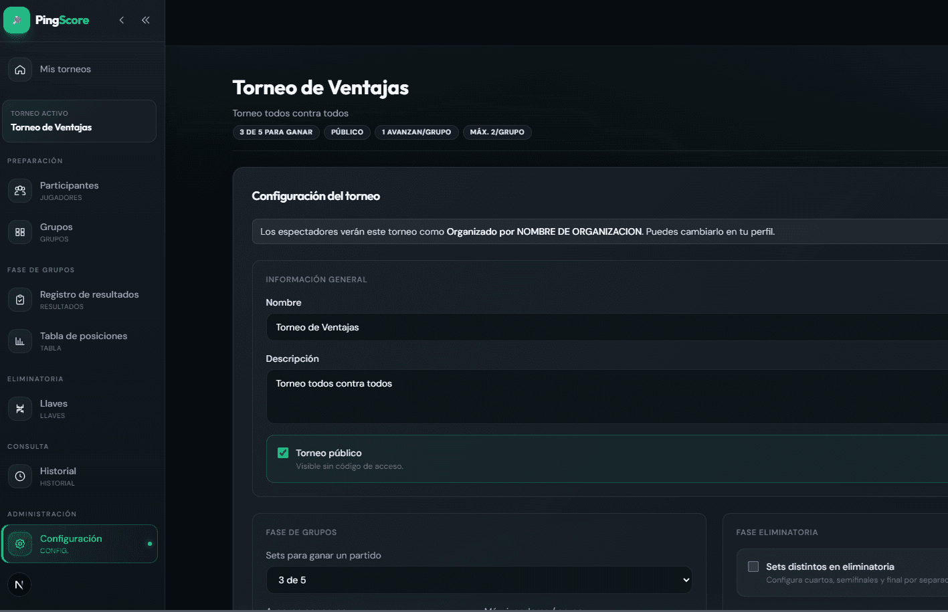
Task: Click the home icon beside Mis torneos
Action: pyautogui.click(x=20, y=70)
